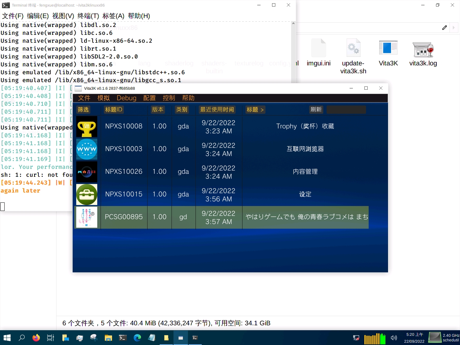Click the CPU usage graph in tray
This screenshot has height=345, width=460.
click(x=375, y=338)
